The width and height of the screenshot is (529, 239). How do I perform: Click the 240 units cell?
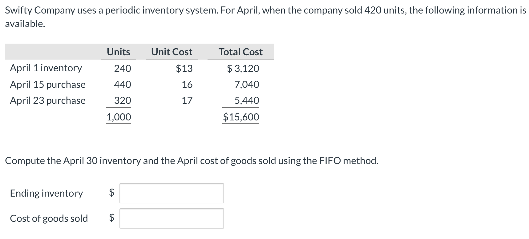tap(123, 68)
